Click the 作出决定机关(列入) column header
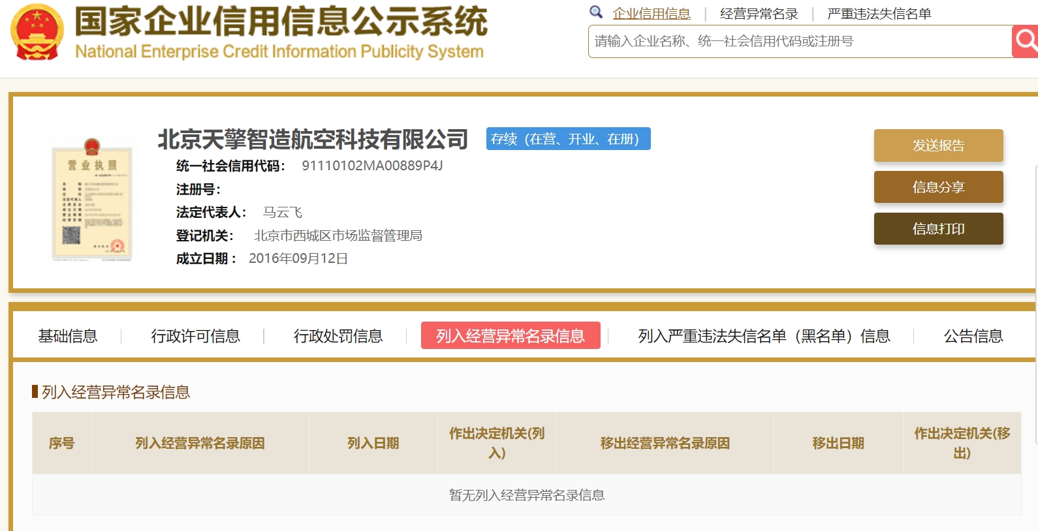Viewport: 1038px width, 531px height. pos(497,443)
